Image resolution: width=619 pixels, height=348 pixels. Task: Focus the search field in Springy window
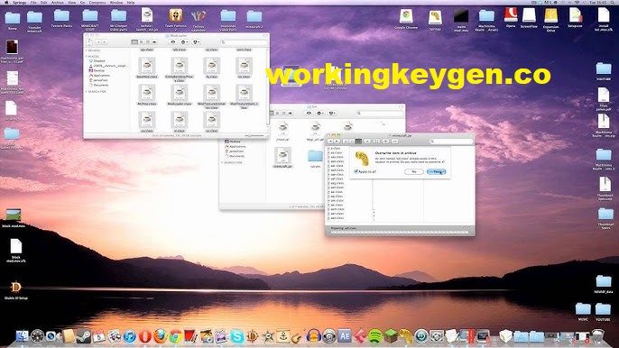point(451,142)
